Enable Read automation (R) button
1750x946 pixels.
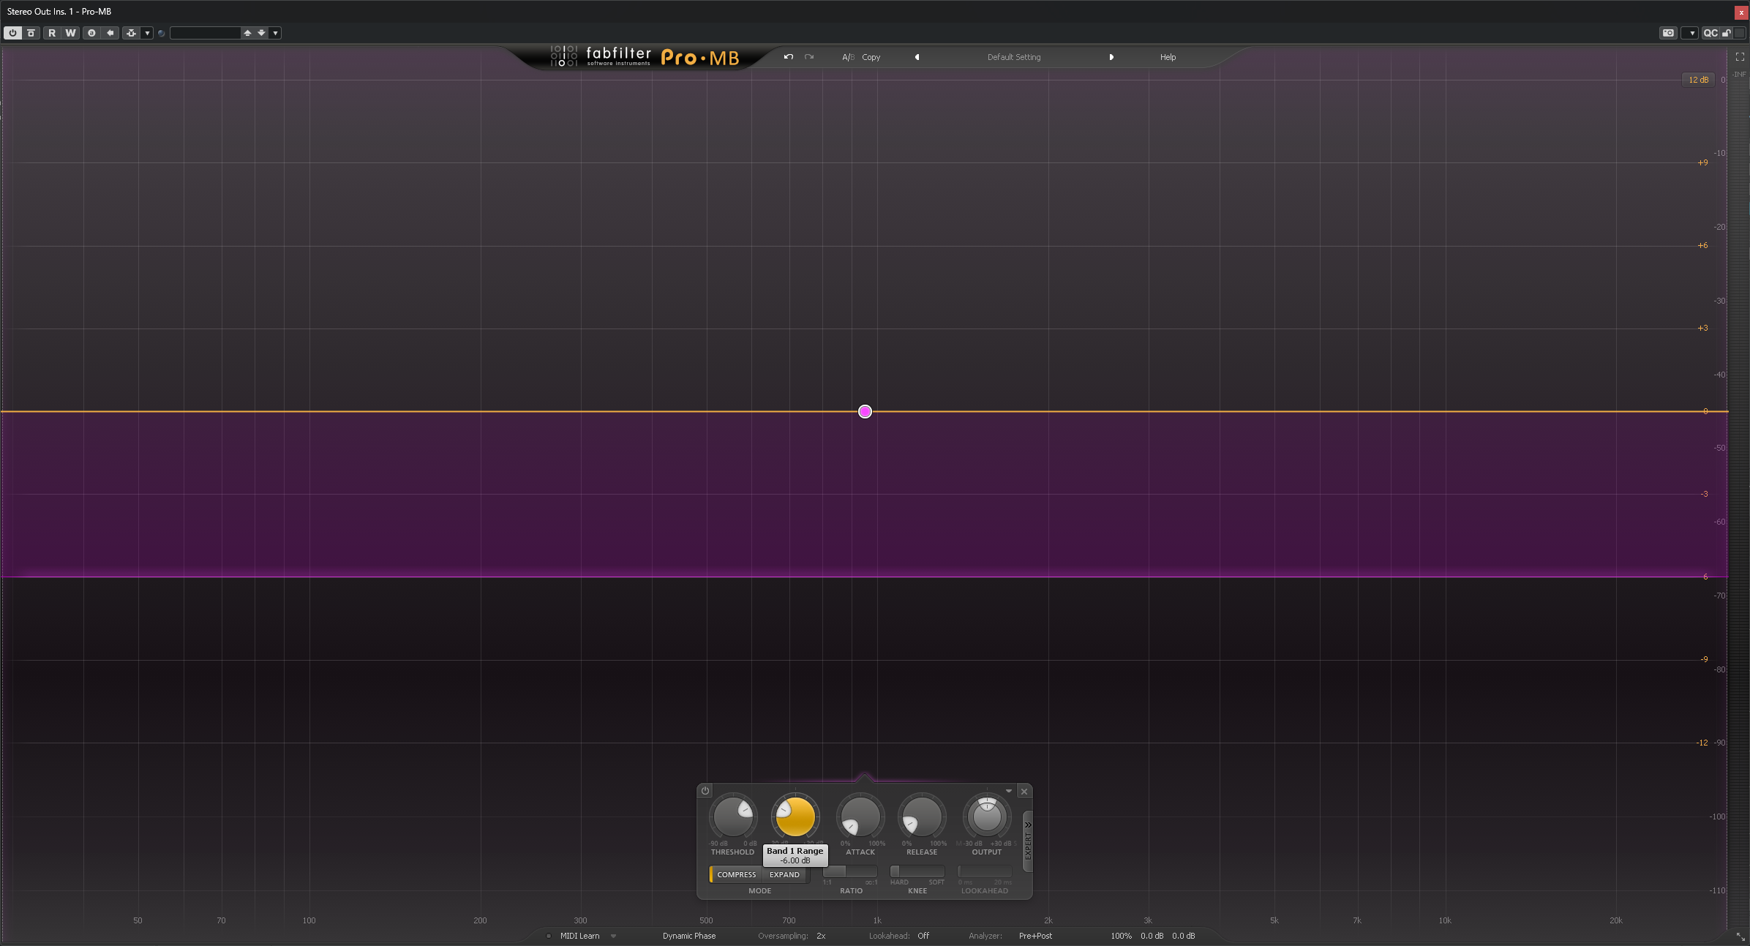click(x=52, y=33)
